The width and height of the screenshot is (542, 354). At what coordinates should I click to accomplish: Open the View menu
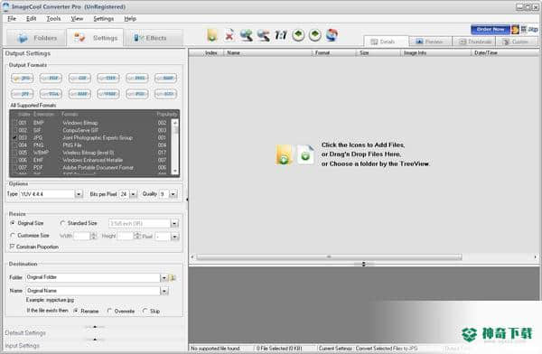pyautogui.click(x=77, y=19)
